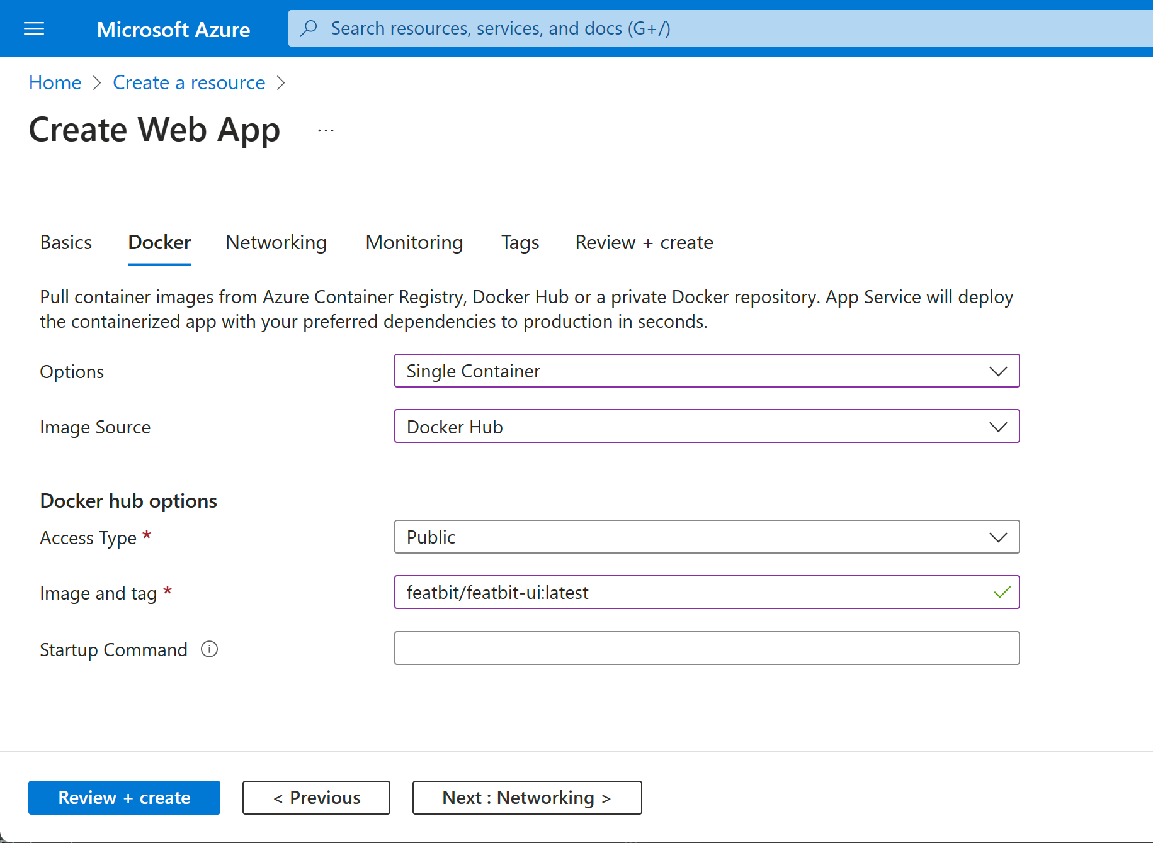Click the Image and tag field
This screenshot has width=1153, height=843.
click(707, 593)
